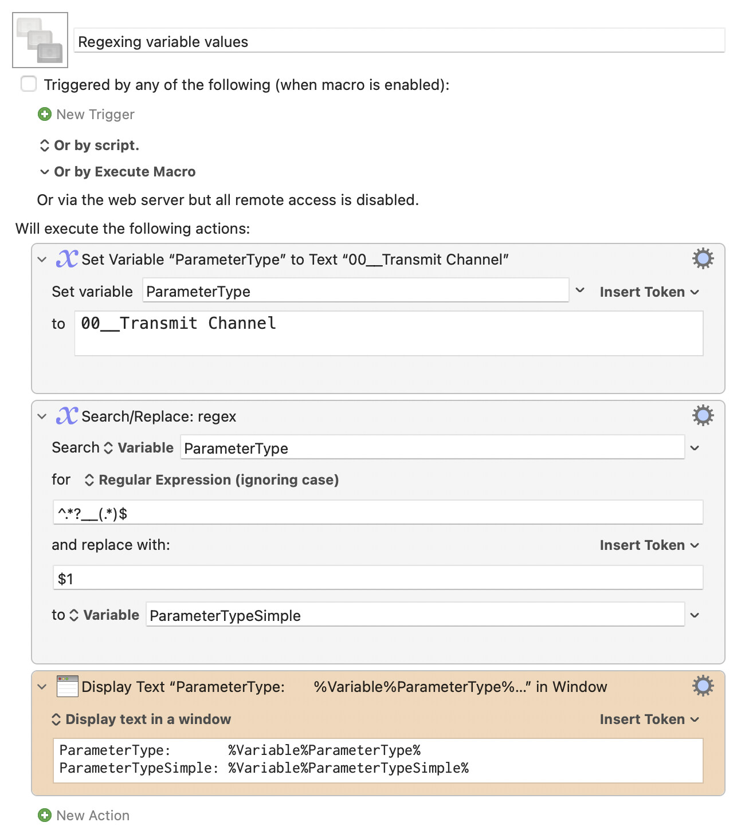Click the Search/Replace action's script X icon
Image resolution: width=737 pixels, height=834 pixels.
[67, 416]
